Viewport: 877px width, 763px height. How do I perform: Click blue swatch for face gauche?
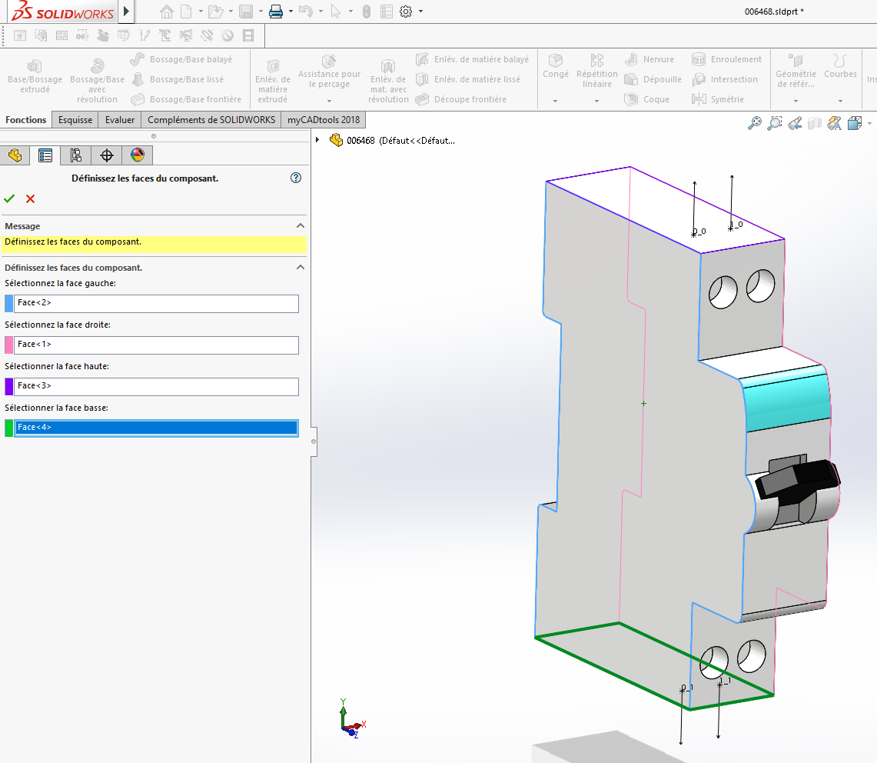(9, 303)
